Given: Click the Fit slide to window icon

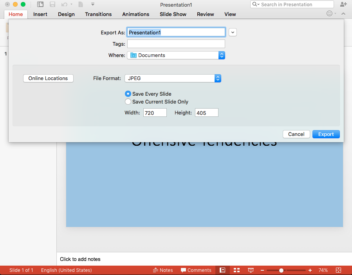Looking at the screenshot, I should pos(339,270).
